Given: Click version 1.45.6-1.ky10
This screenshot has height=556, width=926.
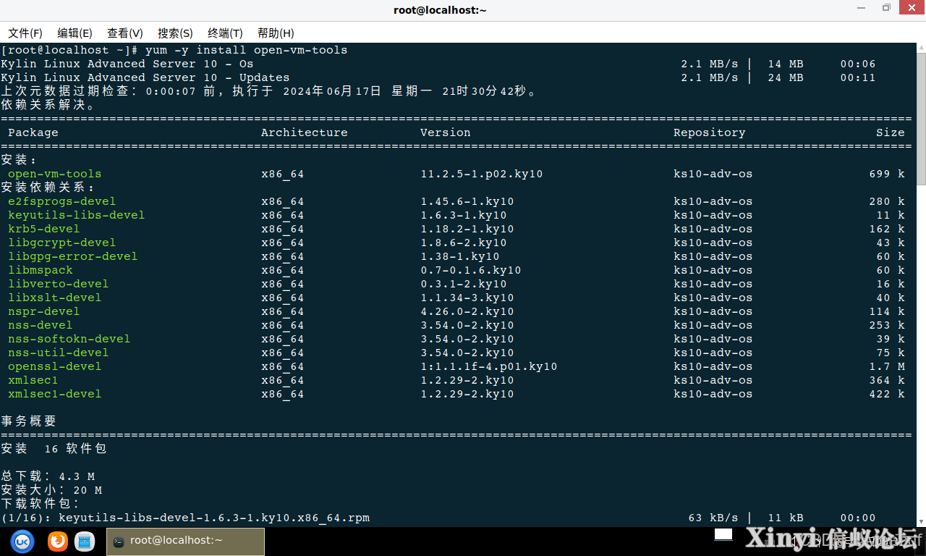Looking at the screenshot, I should tap(467, 201).
